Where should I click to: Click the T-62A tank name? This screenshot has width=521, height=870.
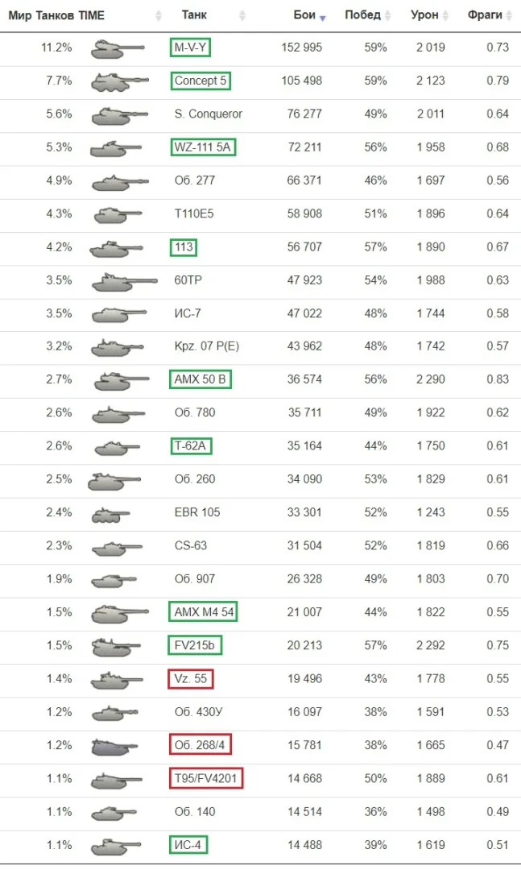pyautogui.click(x=192, y=446)
